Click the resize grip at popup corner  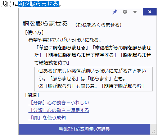coord(153,132)
